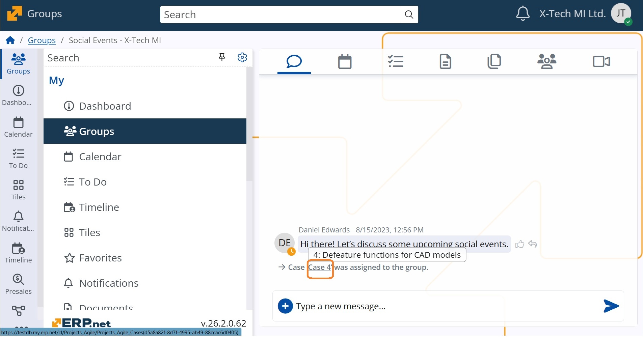Open the group documents tab icon
Screen dimensions: 643x337
(x=445, y=62)
